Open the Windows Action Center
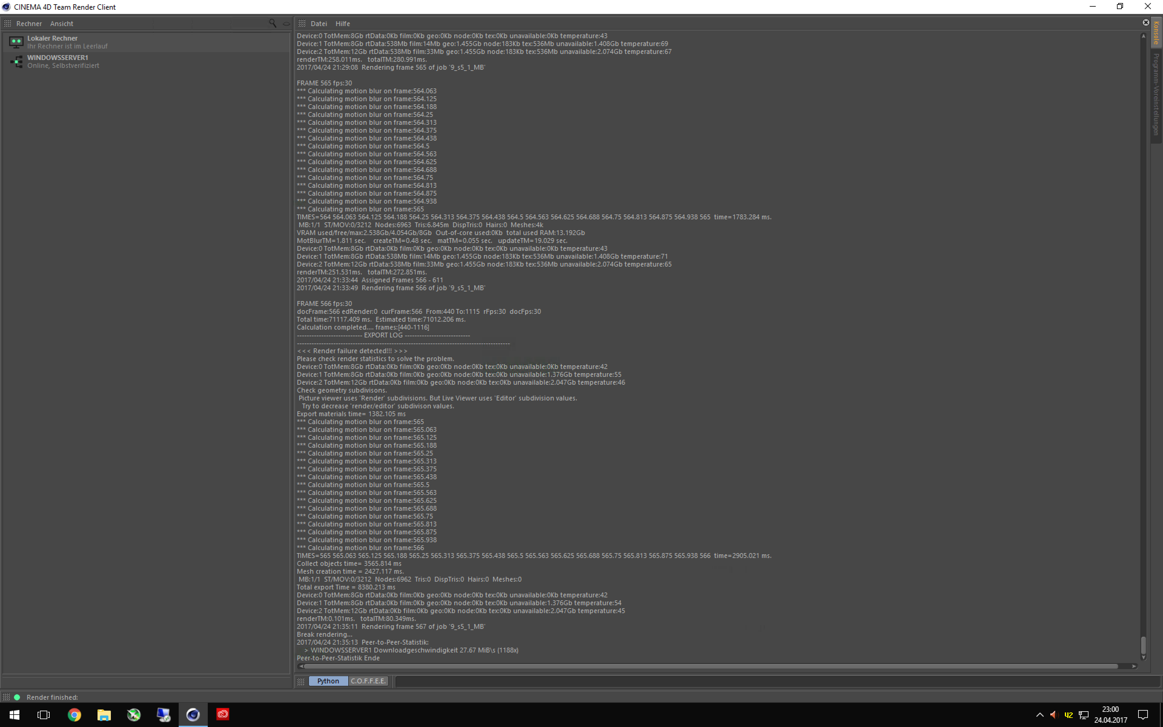The image size is (1163, 727). (x=1143, y=715)
